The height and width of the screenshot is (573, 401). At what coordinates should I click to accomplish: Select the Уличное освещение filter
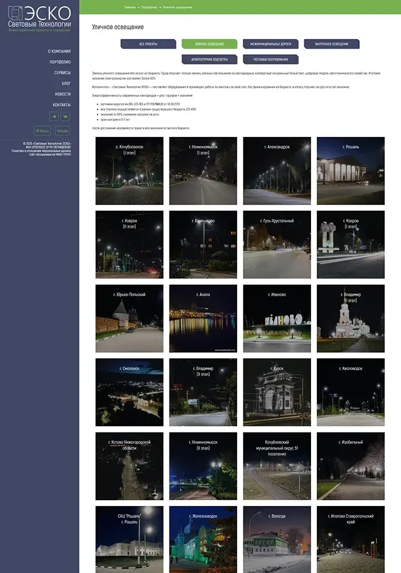pos(209,44)
